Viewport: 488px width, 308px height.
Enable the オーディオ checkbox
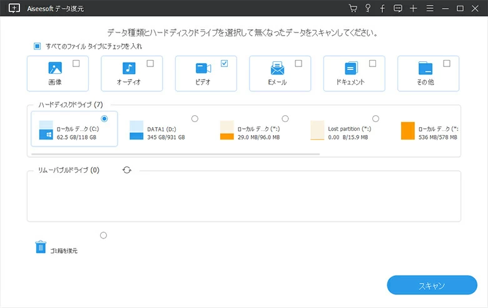[150, 63]
